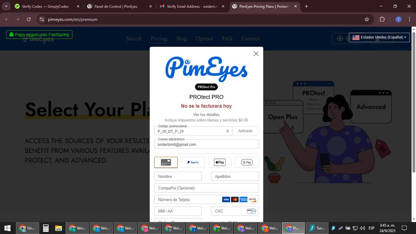Screen dimensions: 416x234
Task: Go forward in browser history
Action: point(18,19)
